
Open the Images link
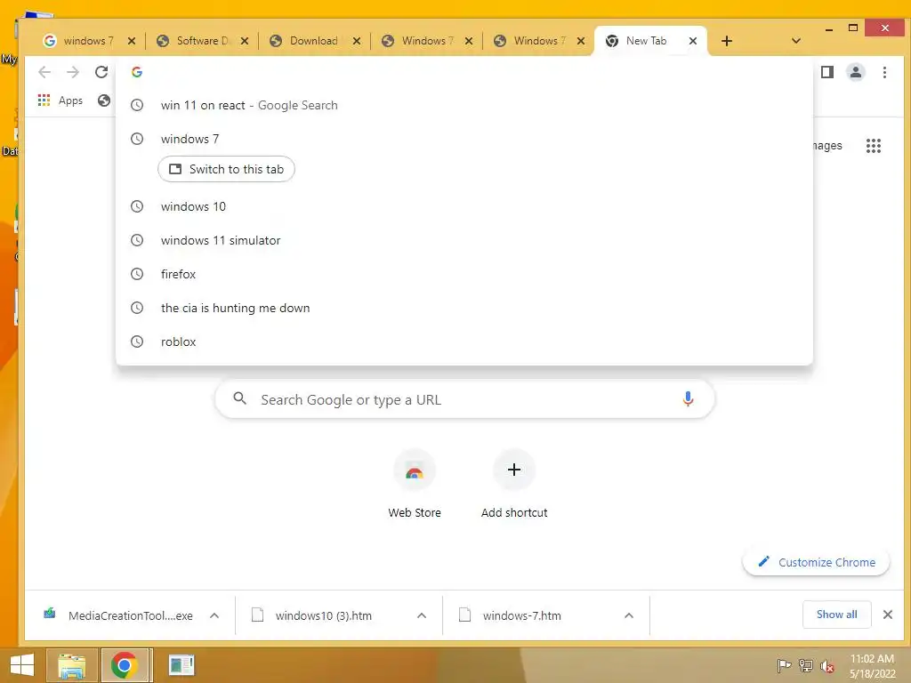(x=827, y=146)
